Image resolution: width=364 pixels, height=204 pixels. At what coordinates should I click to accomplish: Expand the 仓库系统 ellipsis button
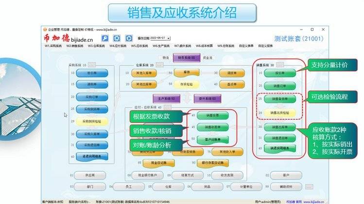click(159, 64)
